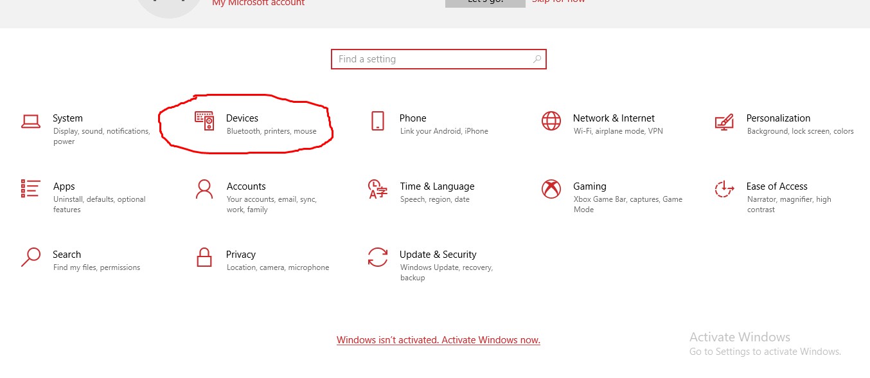Open the Time & Language icon
The height and width of the screenshot is (378, 870).
pyautogui.click(x=378, y=189)
